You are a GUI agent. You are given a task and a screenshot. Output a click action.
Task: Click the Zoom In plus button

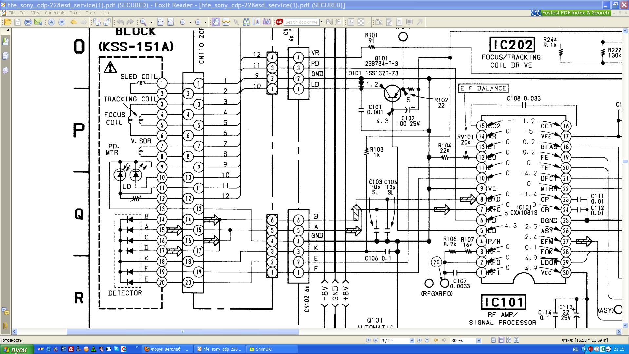point(198,22)
